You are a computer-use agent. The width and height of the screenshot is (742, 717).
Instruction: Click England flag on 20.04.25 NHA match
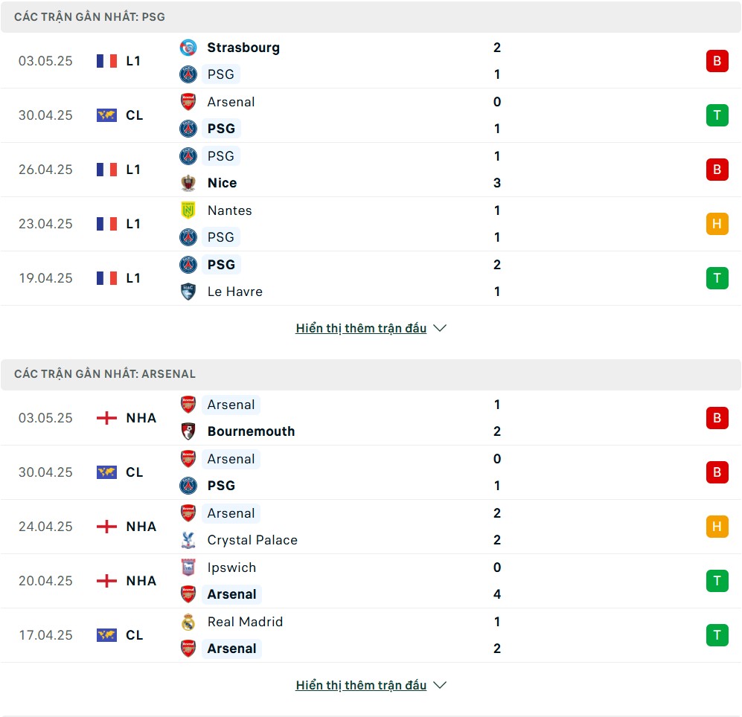click(x=106, y=581)
